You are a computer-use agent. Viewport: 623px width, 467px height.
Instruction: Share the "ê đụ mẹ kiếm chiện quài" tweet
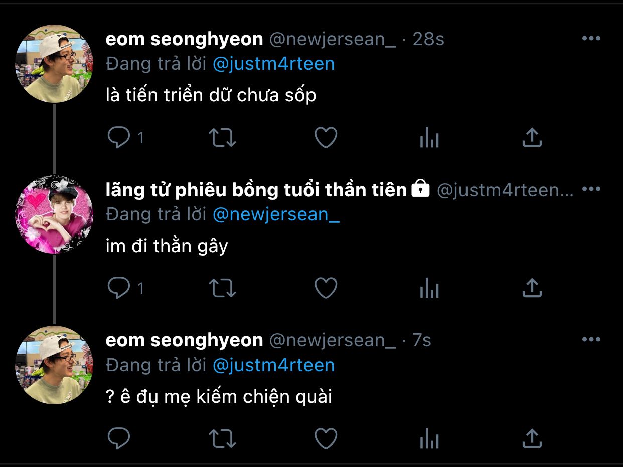(532, 439)
